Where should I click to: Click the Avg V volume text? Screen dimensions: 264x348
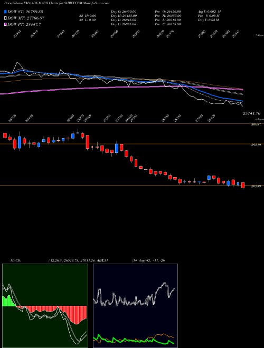209,12
